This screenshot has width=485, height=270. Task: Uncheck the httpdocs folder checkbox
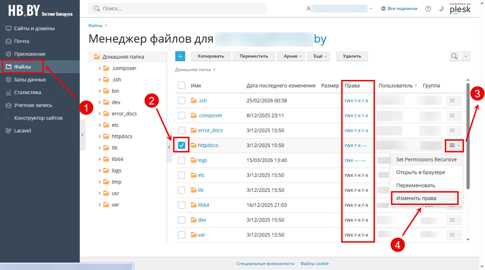(x=182, y=145)
